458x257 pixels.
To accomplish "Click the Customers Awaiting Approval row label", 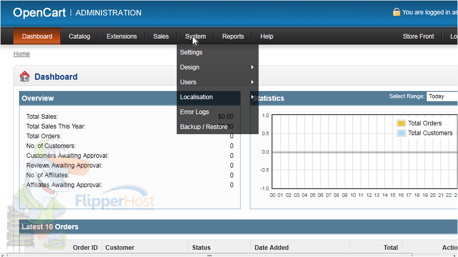I will 67,156.
